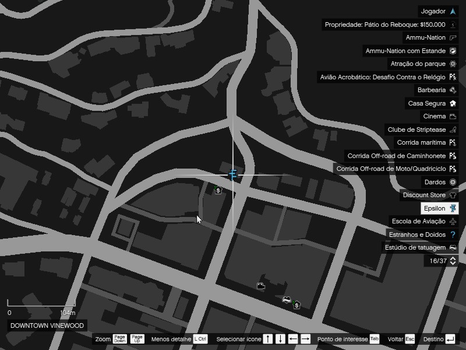The height and width of the screenshot is (350, 466).
Task: Click the Estúdio de tatuagem icon
Action: tap(453, 247)
